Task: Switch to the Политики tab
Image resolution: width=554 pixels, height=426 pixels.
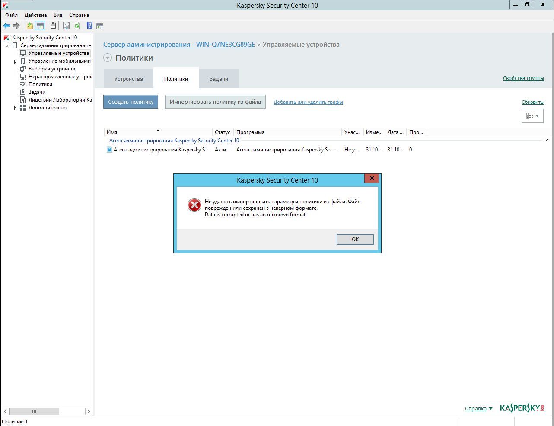Action: coord(176,79)
